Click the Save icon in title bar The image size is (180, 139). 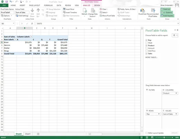pyautogui.click(x=7, y=2)
